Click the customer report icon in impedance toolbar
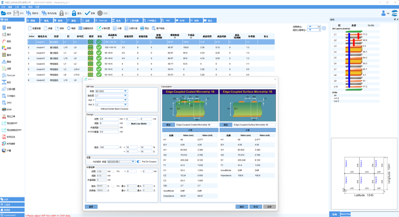The height and width of the screenshot is (217, 399). coord(154,28)
